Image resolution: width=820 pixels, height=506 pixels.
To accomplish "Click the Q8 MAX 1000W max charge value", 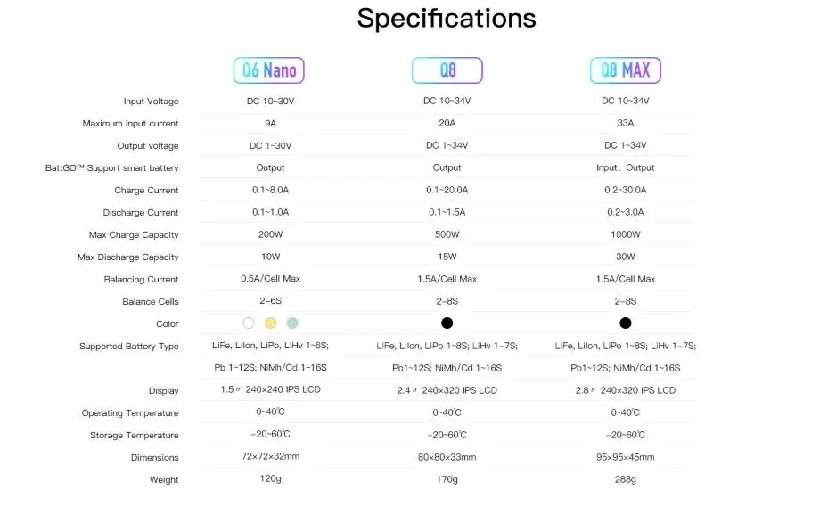I will coord(626,234).
